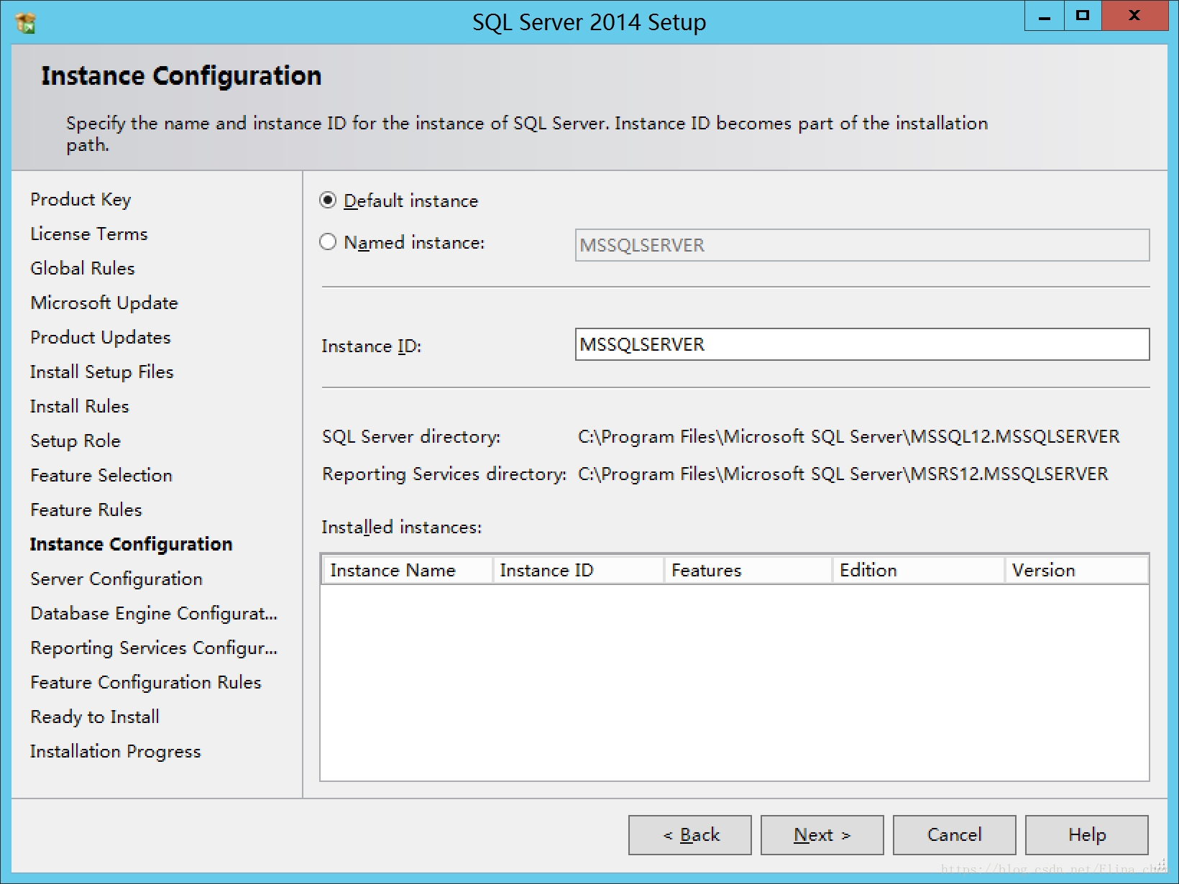The height and width of the screenshot is (884, 1179).
Task: Open the Ready to Install step
Action: pos(95,717)
